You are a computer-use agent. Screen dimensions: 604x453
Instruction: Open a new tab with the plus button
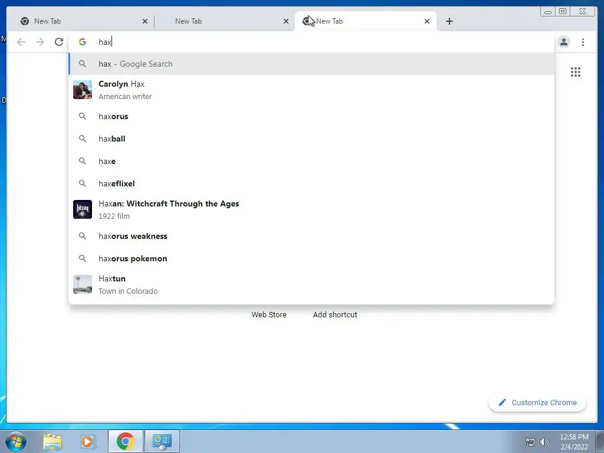pyautogui.click(x=449, y=21)
